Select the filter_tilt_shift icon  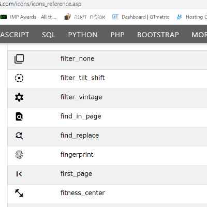point(19,78)
